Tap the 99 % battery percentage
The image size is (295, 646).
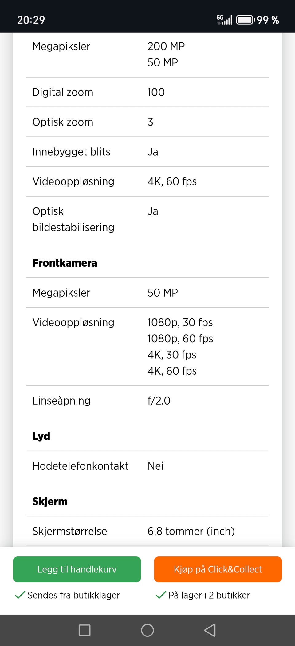(x=268, y=20)
